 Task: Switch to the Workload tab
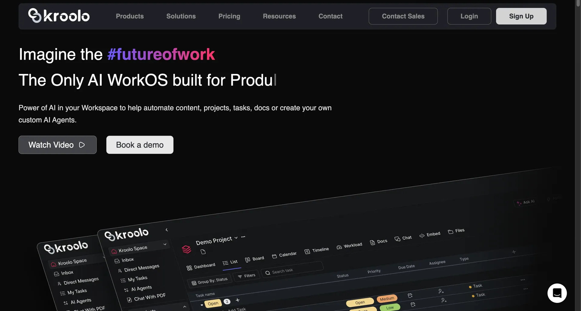(349, 246)
